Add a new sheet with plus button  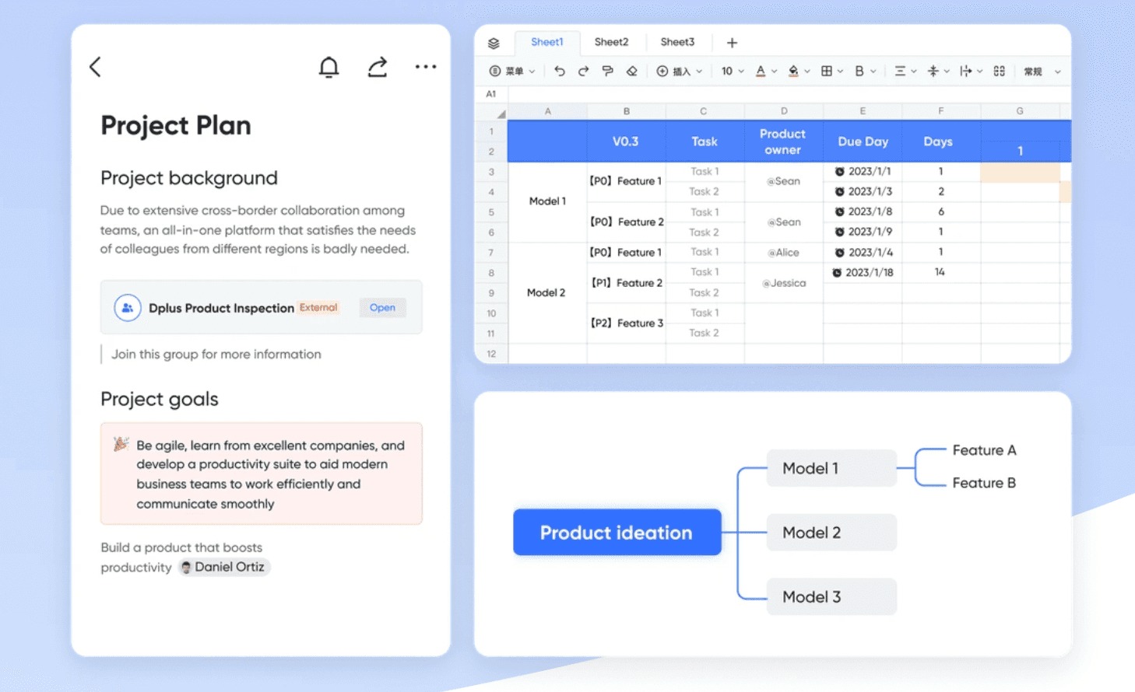point(732,43)
